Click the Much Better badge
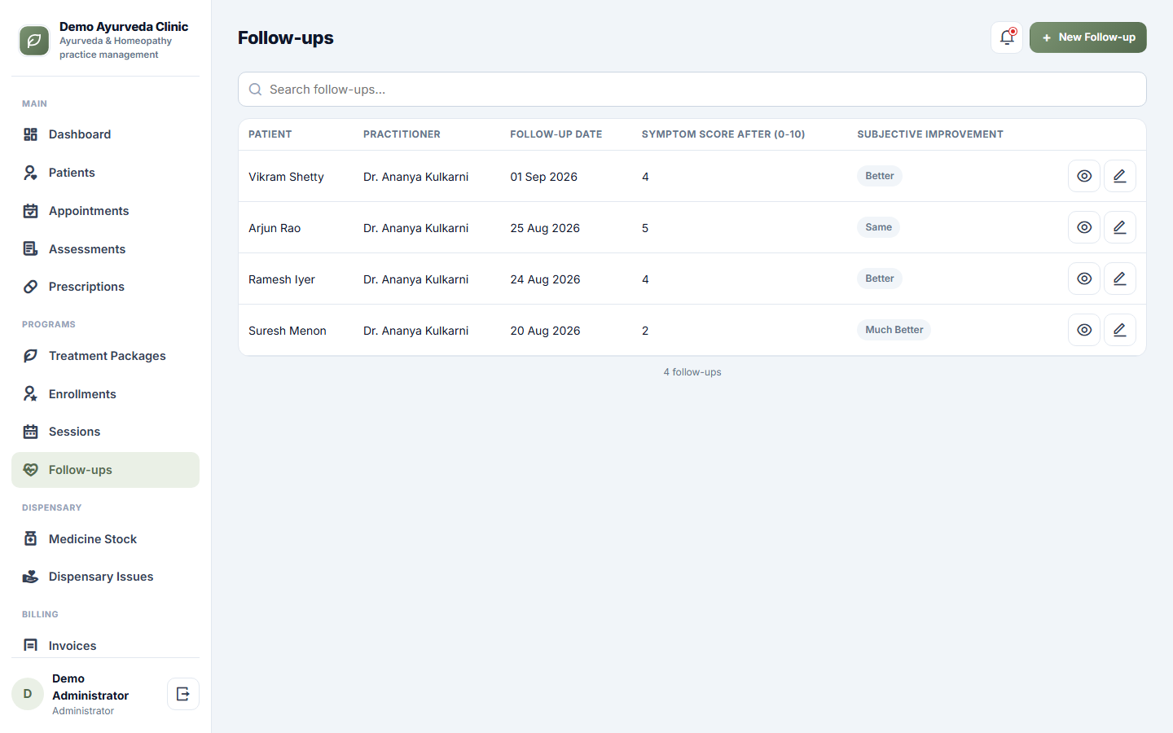The width and height of the screenshot is (1173, 733). pos(894,330)
